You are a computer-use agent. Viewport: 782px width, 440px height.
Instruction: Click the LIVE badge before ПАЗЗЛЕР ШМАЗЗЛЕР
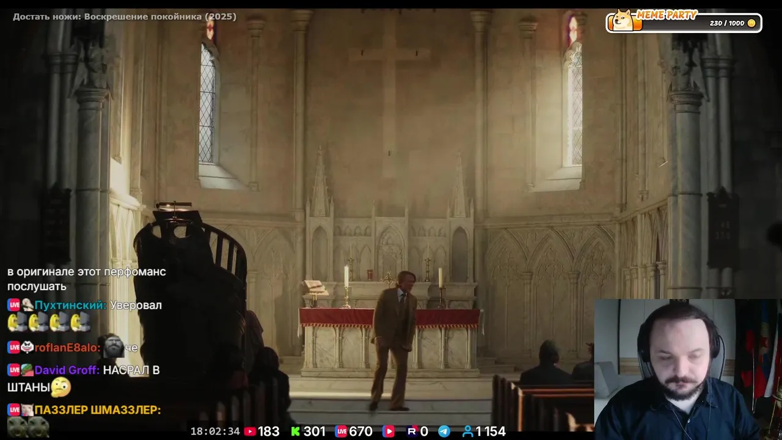coord(13,409)
